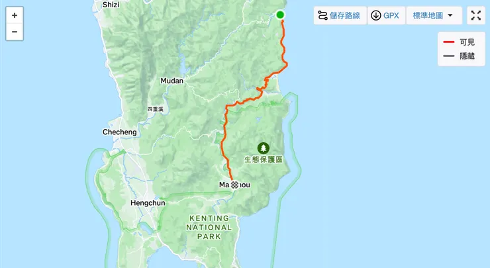This screenshot has width=490, height=268.
Task: Click the dropdown arrow beside 標準地圖
Action: coord(450,15)
